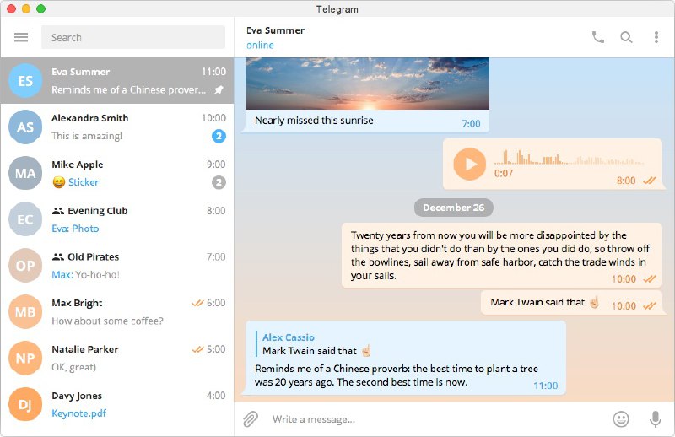Select the Old Pirates group chat

pyautogui.click(x=117, y=265)
